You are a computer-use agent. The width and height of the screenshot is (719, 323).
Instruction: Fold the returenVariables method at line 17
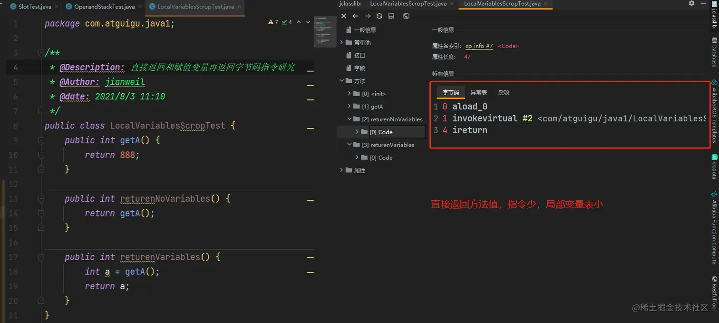(41, 257)
